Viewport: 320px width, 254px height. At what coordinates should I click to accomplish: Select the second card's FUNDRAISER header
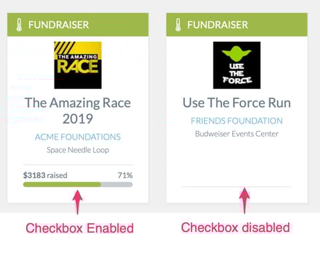(237, 25)
